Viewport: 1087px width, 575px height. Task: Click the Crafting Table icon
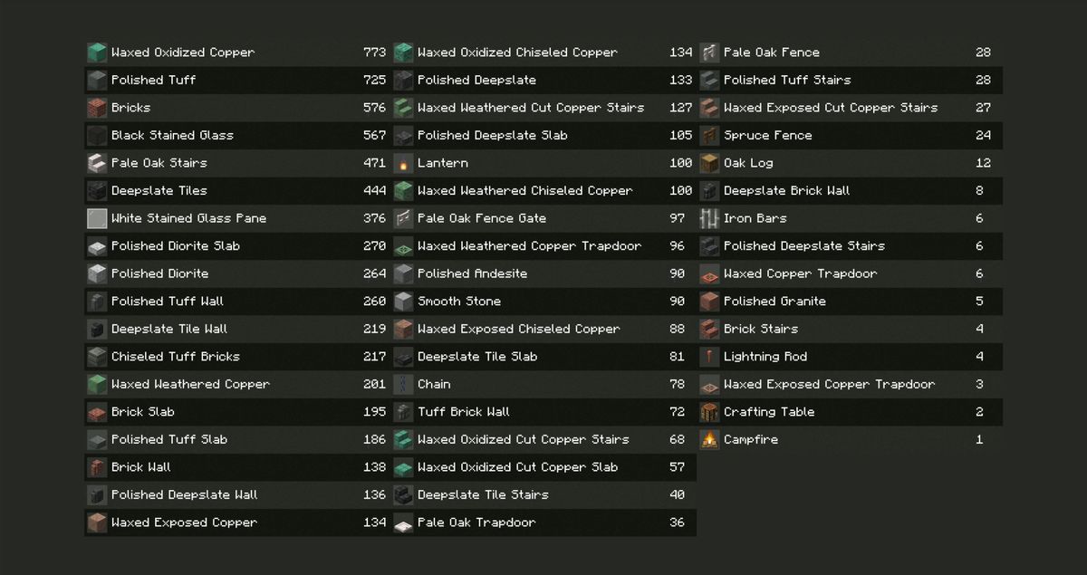point(709,412)
